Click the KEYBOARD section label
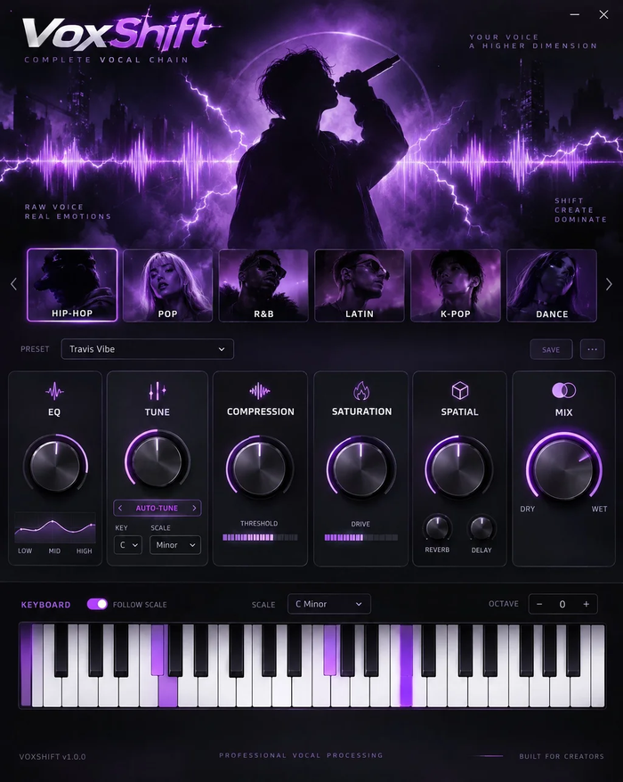623x782 pixels. pyautogui.click(x=46, y=605)
